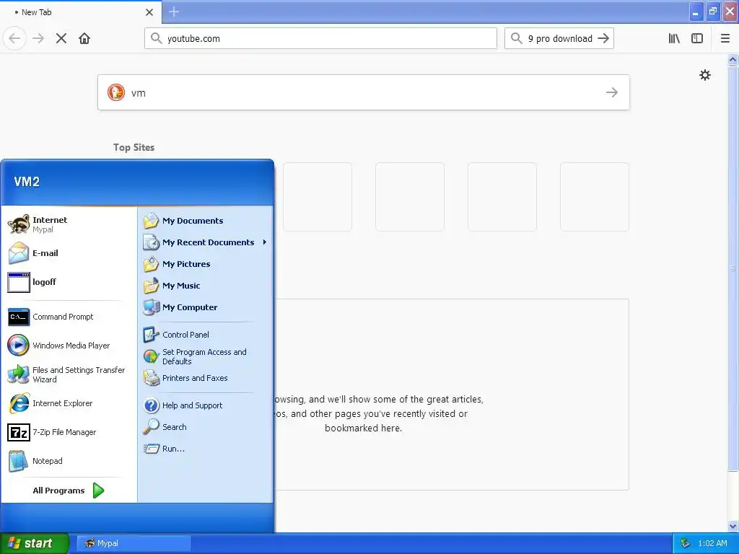Launch Mypal from Internet entry
This screenshot has width=739, height=554.
69,224
